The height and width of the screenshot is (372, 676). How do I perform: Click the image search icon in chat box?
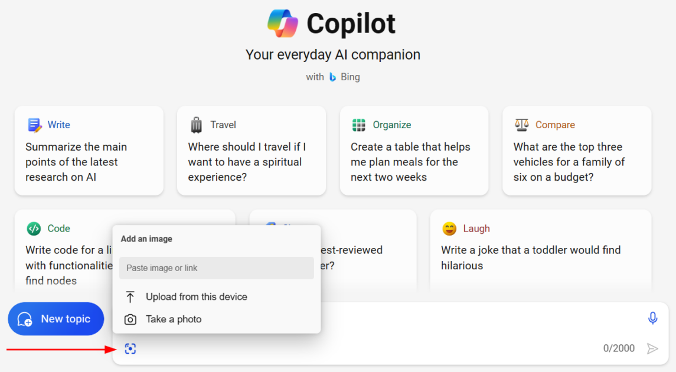click(x=130, y=348)
